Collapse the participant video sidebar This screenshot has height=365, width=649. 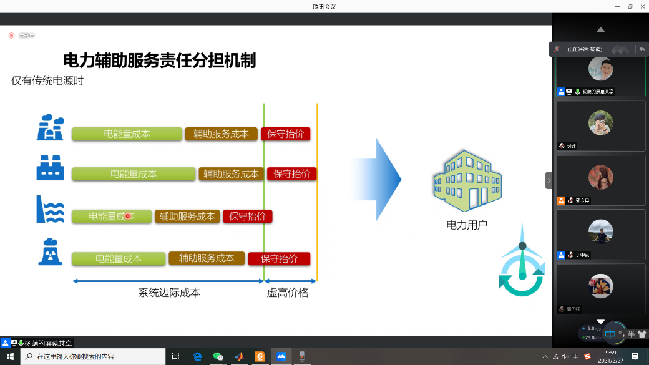coord(549,180)
